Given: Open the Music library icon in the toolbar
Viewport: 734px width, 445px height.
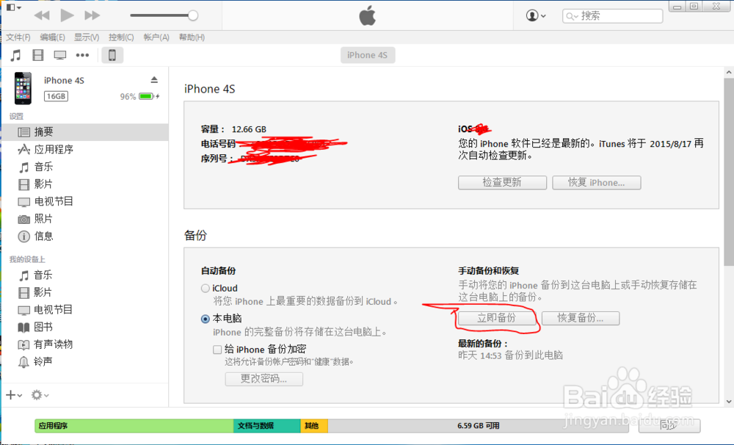Looking at the screenshot, I should click(x=15, y=54).
